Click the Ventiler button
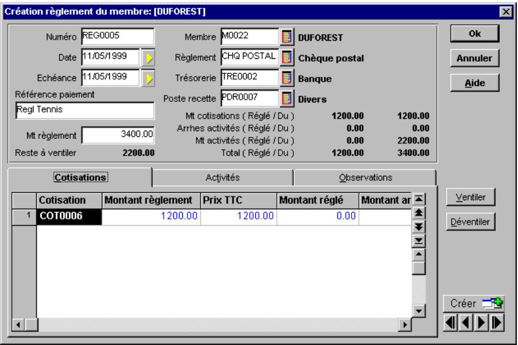This screenshot has height=345, width=518. pos(471,197)
